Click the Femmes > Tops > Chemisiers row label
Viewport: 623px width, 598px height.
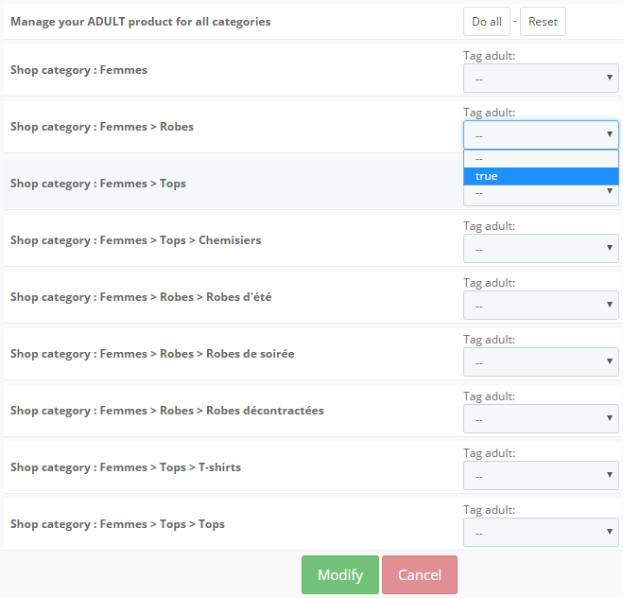click(x=135, y=240)
